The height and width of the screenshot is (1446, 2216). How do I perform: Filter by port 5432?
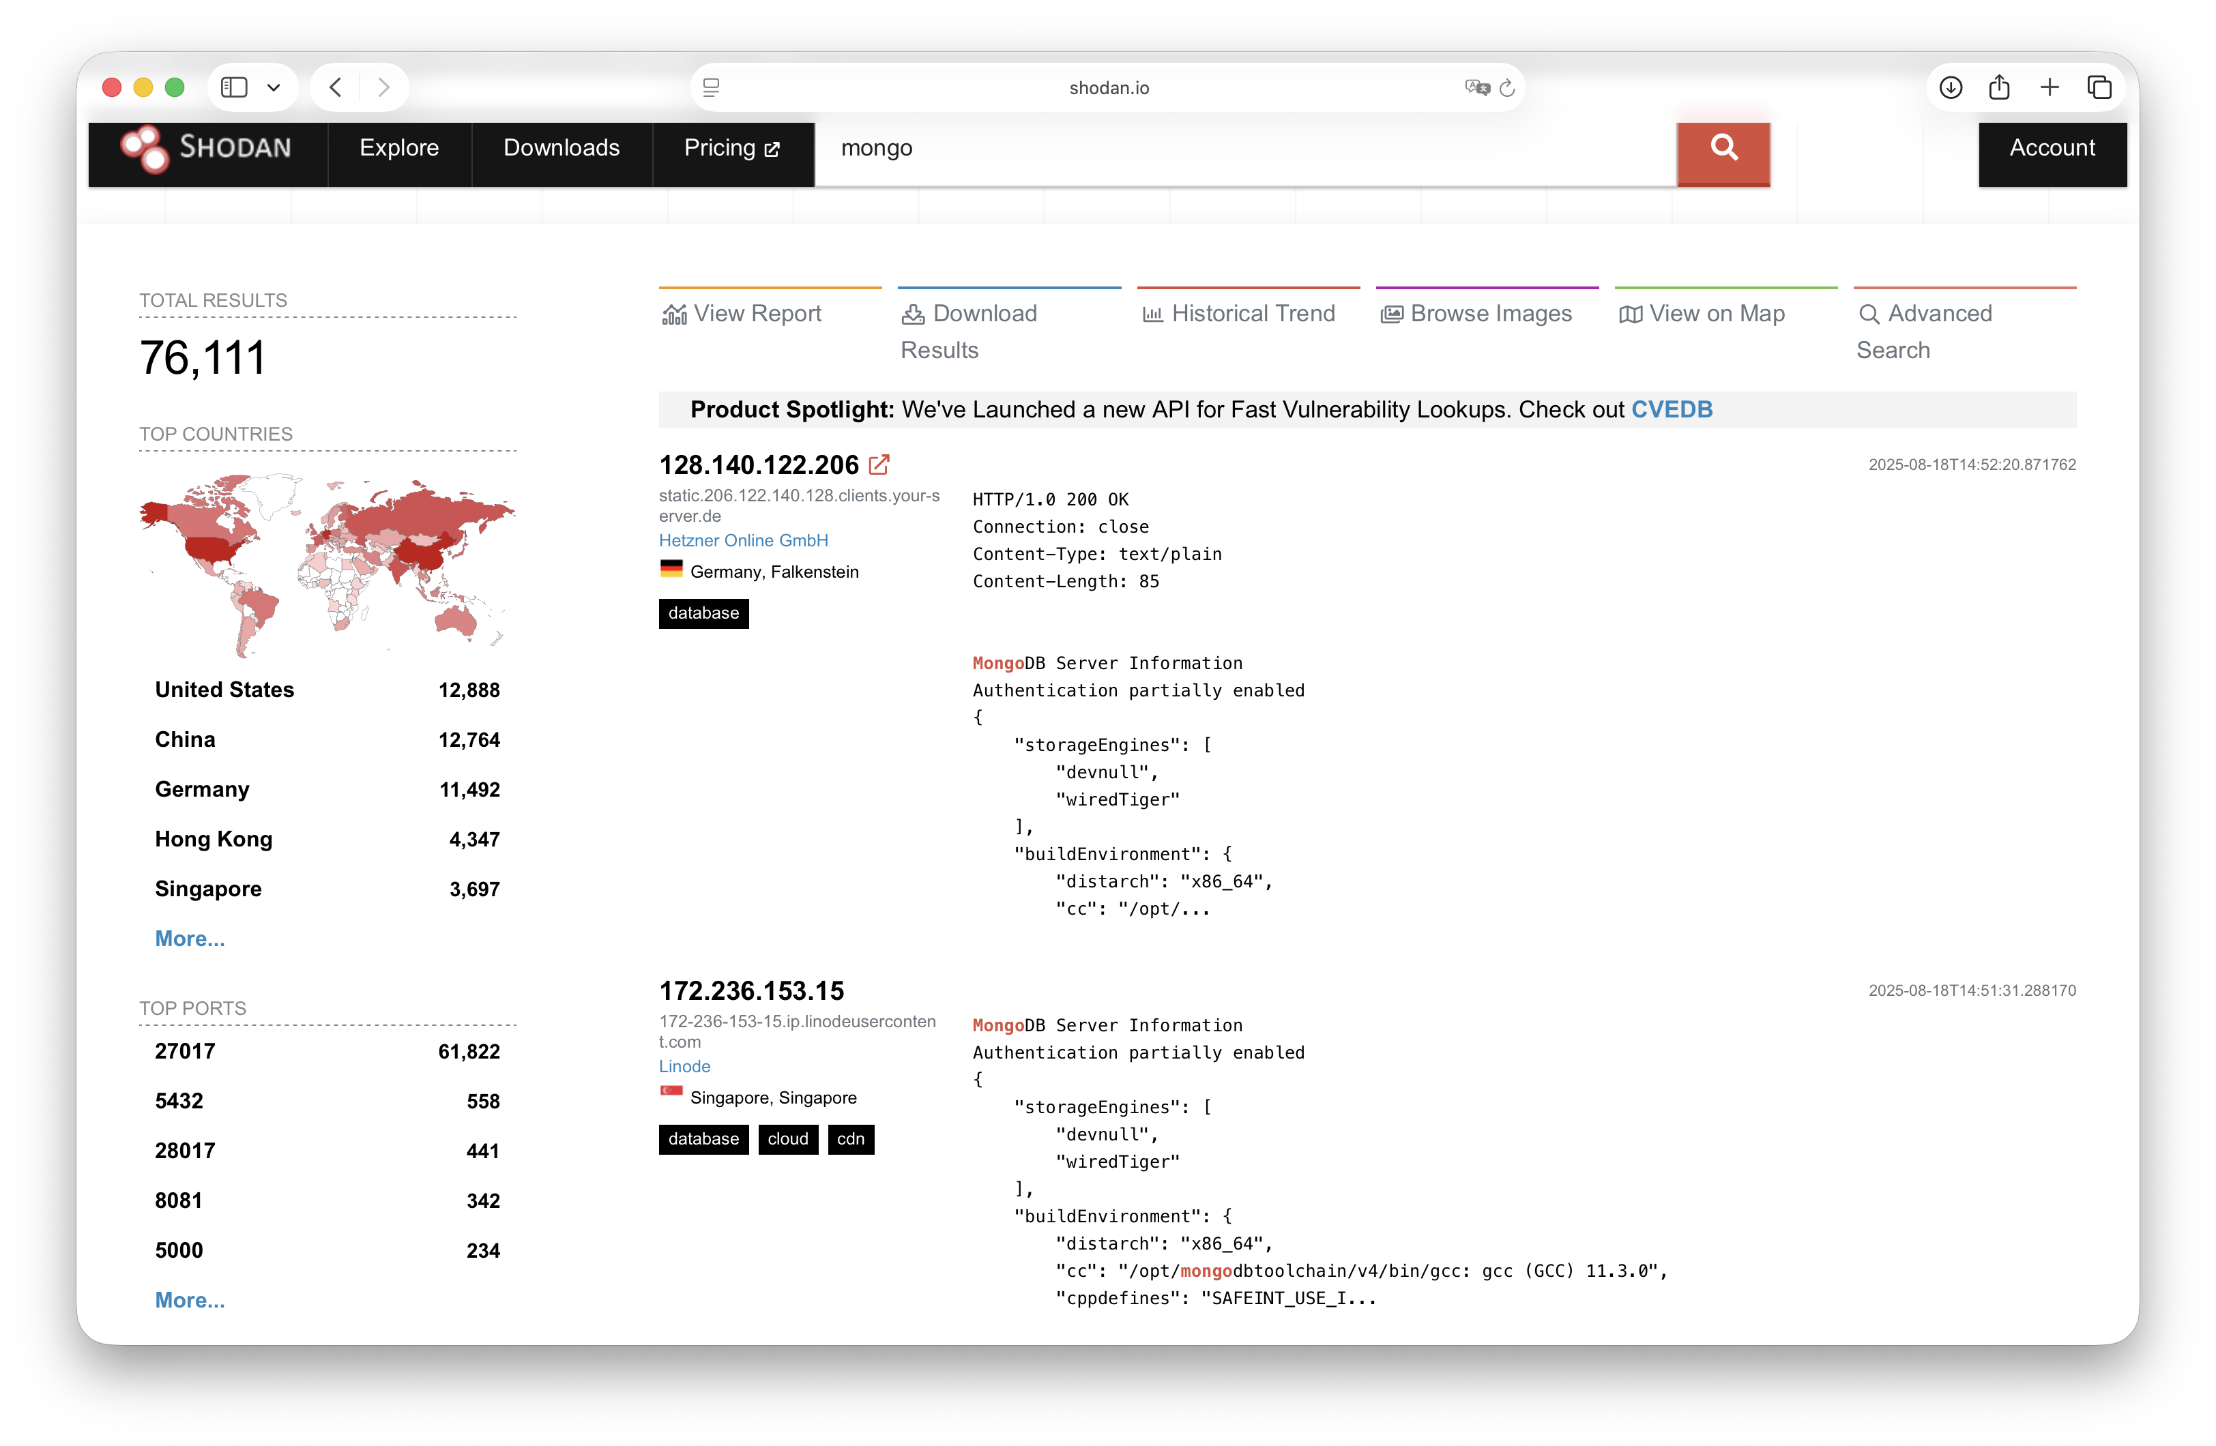pos(327,1101)
